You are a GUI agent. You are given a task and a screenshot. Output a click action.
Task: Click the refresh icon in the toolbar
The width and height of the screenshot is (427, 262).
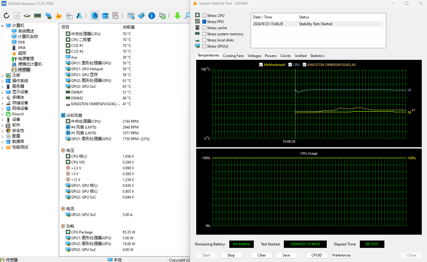tap(6, 16)
